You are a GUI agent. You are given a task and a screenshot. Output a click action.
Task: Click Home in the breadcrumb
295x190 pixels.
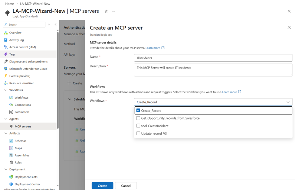pyautogui.click(x=9, y=4)
